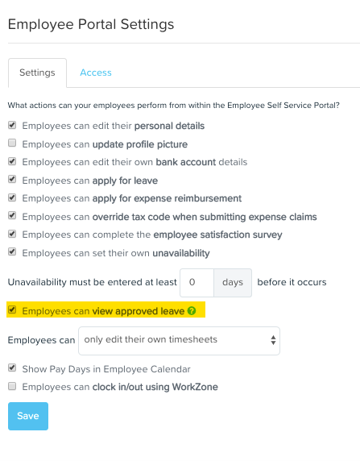The width and height of the screenshot is (360, 461).
Task: Uncheck the edit bank account details option
Action: 12,161
